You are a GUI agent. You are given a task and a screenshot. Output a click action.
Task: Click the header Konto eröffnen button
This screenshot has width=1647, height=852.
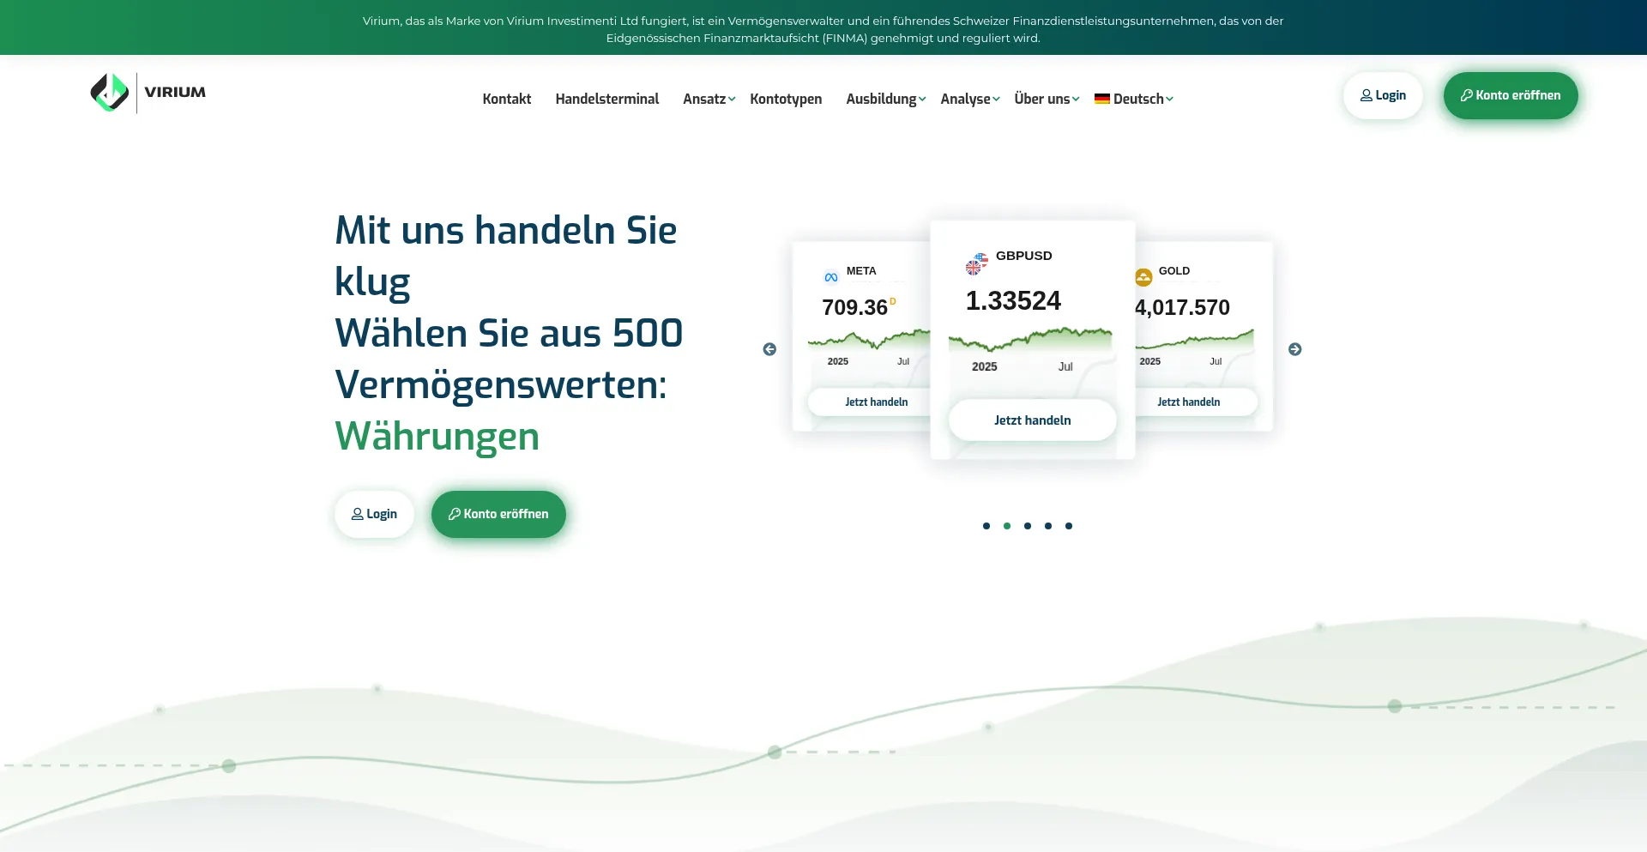tap(1510, 95)
